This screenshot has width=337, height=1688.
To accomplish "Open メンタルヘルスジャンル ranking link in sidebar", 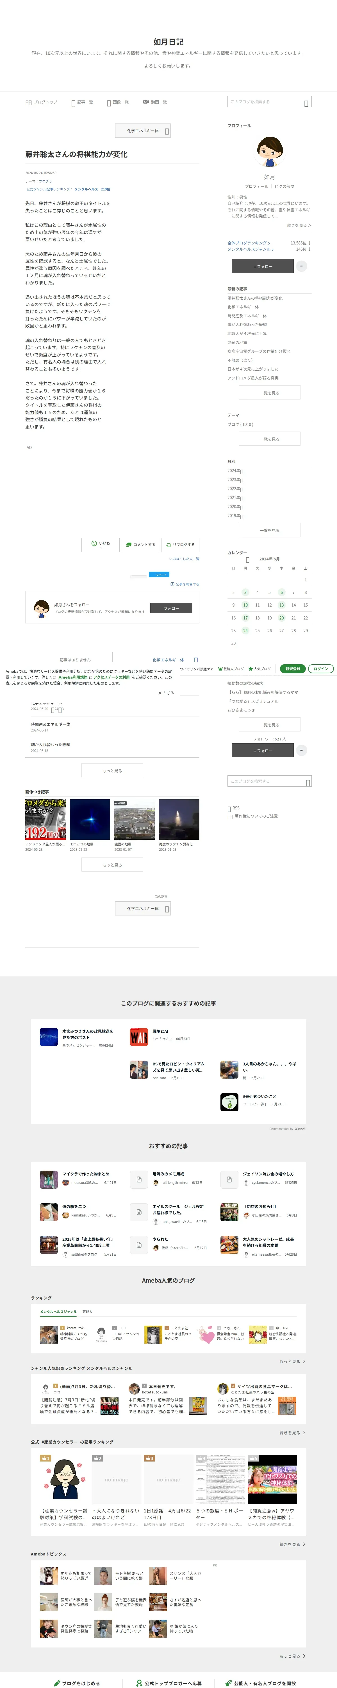I will (x=251, y=249).
